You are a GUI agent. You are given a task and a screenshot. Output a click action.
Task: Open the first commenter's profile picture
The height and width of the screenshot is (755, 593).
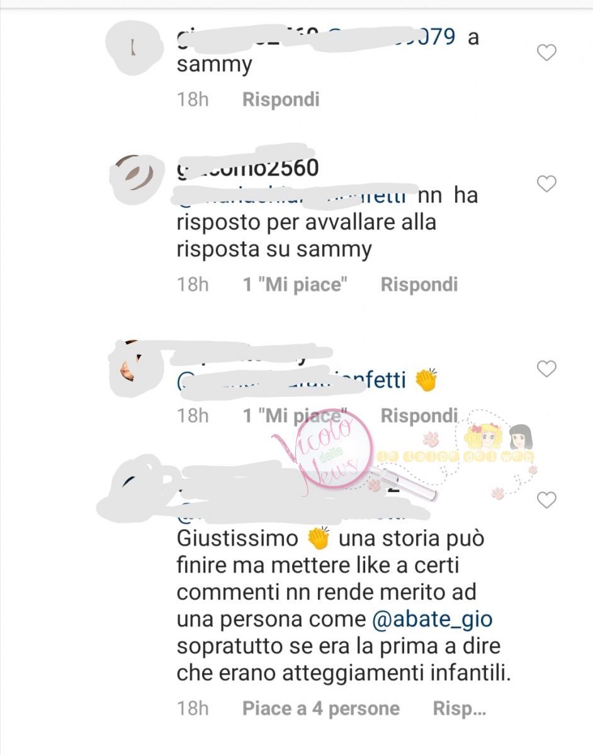(x=135, y=49)
